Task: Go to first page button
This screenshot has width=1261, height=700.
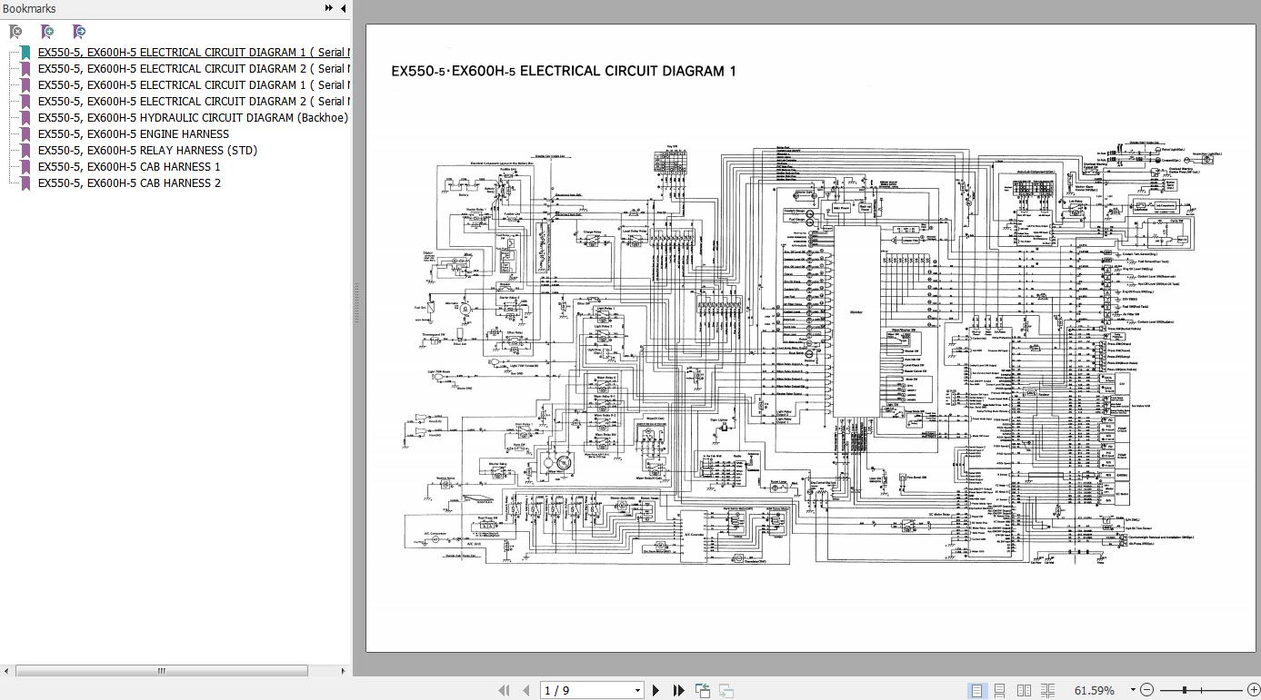Action: (504, 691)
